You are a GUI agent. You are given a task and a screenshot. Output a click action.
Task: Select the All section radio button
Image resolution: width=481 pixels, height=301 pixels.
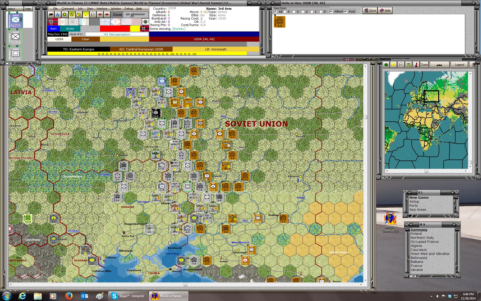coord(276,12)
